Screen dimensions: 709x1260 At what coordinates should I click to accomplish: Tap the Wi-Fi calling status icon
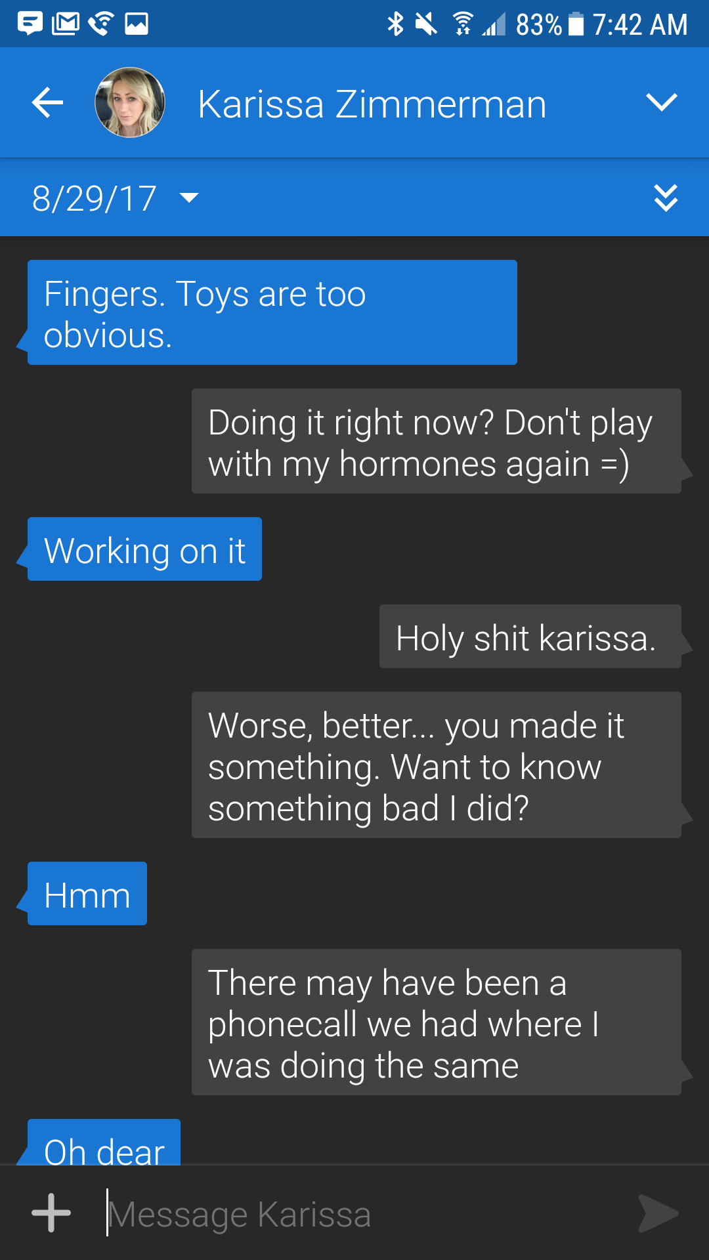[100, 24]
